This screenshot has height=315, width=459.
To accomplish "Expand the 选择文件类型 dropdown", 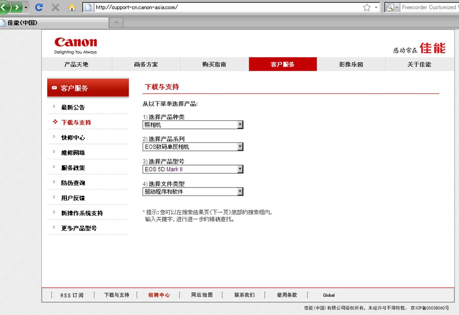I will [240, 192].
